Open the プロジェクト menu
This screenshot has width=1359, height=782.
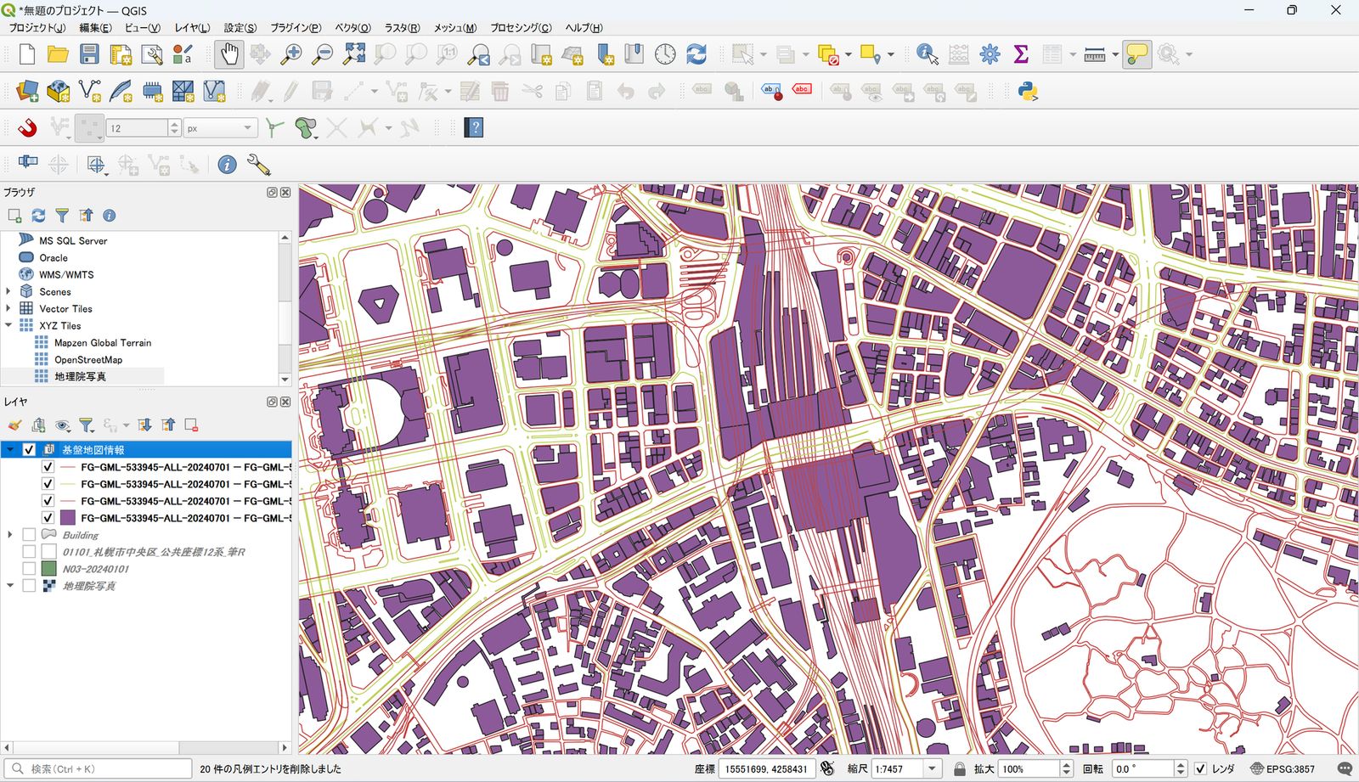tap(37, 28)
